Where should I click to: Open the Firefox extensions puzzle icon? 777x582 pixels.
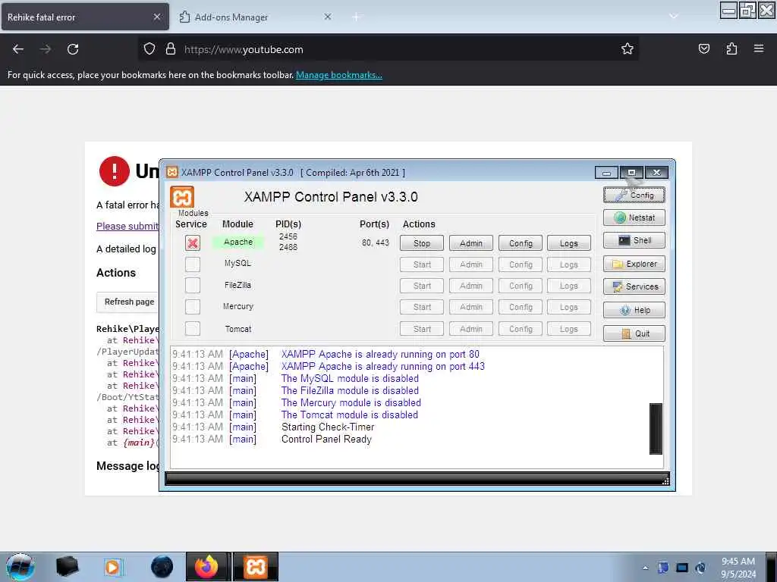[731, 49]
